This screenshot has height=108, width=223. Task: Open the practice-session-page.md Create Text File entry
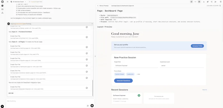pos(50,72)
